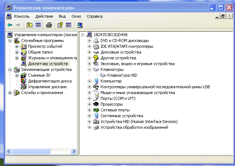Screen dimensions: 235x166
Task: Click the Общие папки folder icon
Action: click(24, 52)
